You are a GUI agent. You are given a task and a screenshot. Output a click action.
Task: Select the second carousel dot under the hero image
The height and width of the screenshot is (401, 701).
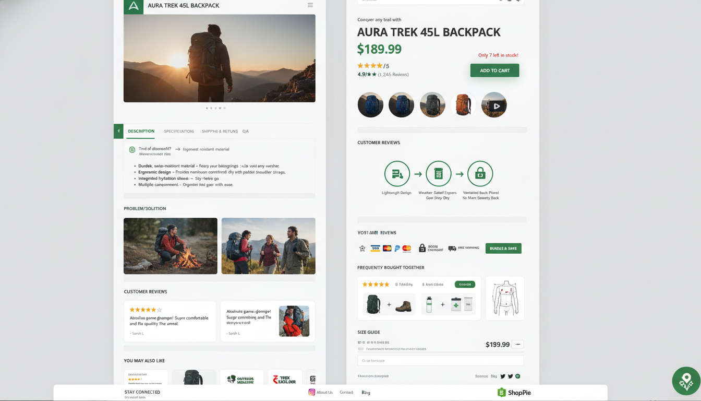coord(210,108)
